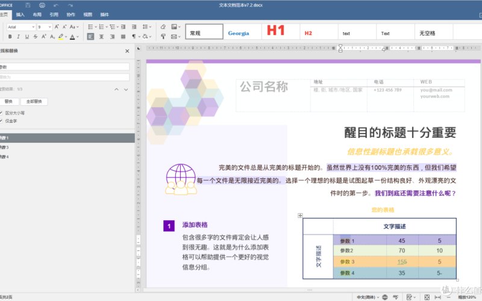
Task: Toggle bold formatting
Action: pyautogui.click(x=10, y=37)
